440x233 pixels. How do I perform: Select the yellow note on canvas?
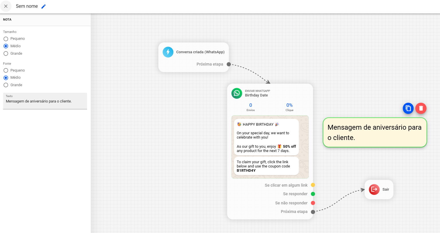coord(375,133)
